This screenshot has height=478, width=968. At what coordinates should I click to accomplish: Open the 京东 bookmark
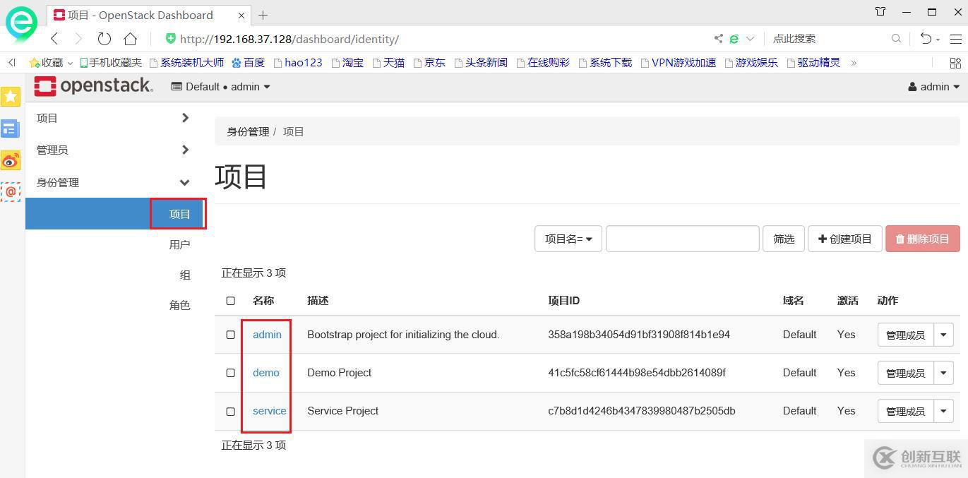[429, 63]
